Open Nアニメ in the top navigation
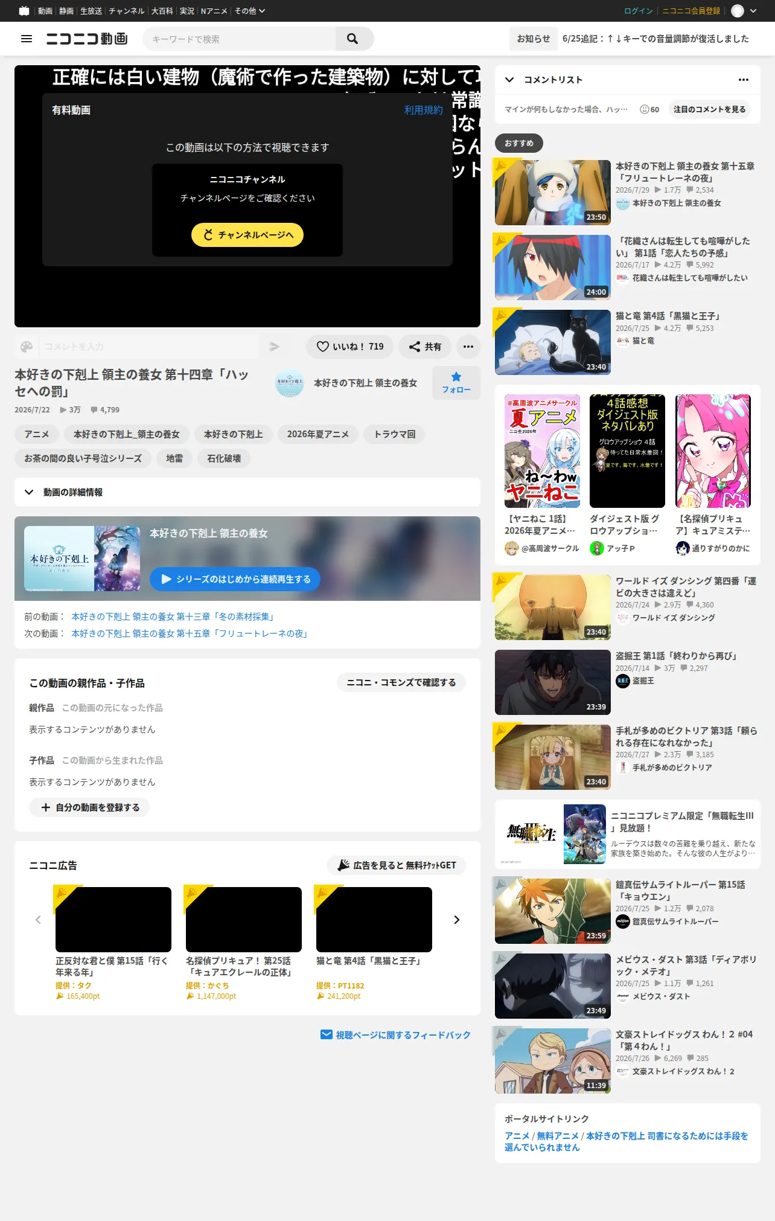Screen dimensions: 775x1221 (x=214, y=11)
